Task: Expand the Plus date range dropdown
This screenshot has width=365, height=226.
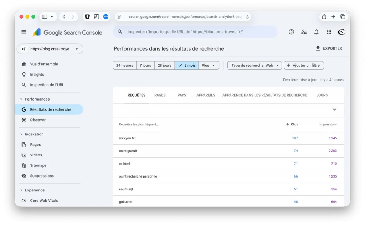Action: (209, 65)
